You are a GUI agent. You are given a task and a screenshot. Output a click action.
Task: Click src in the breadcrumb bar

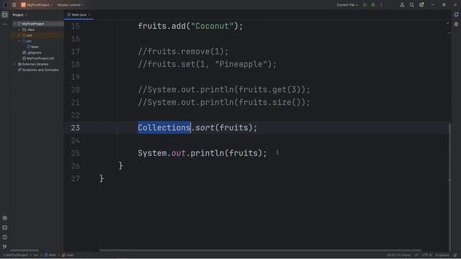(x=36, y=255)
